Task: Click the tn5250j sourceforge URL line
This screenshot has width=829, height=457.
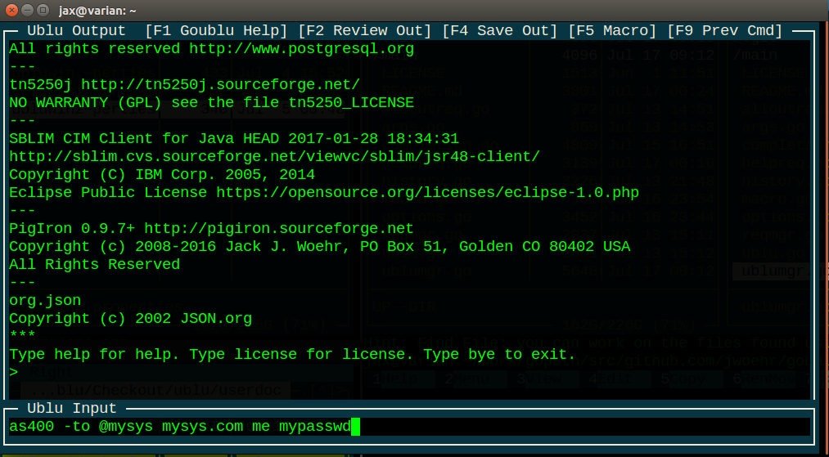Action: (185, 85)
